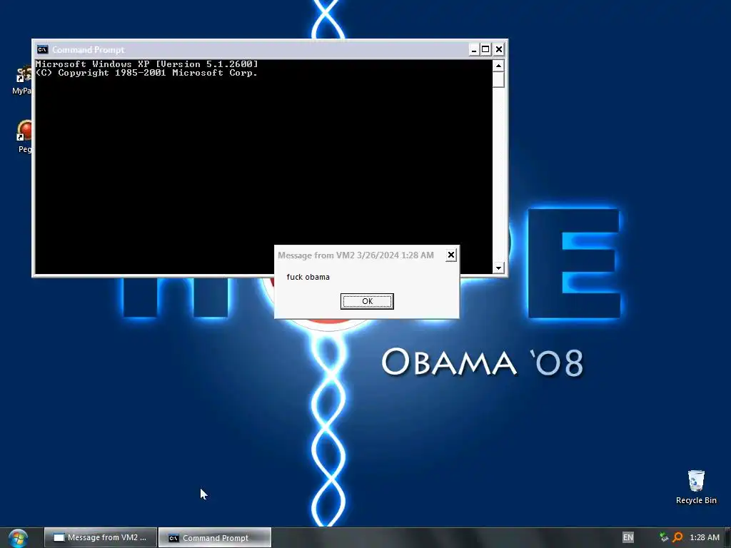
Task: Click the Command Prompt title bar text
Action: 88,49
